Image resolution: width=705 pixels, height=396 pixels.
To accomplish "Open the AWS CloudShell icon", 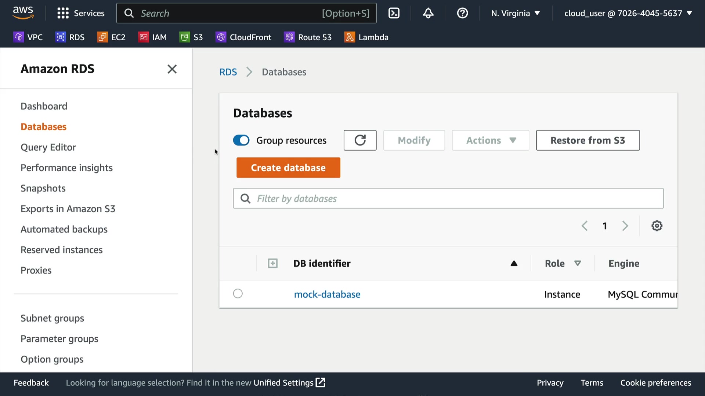I will (x=394, y=13).
